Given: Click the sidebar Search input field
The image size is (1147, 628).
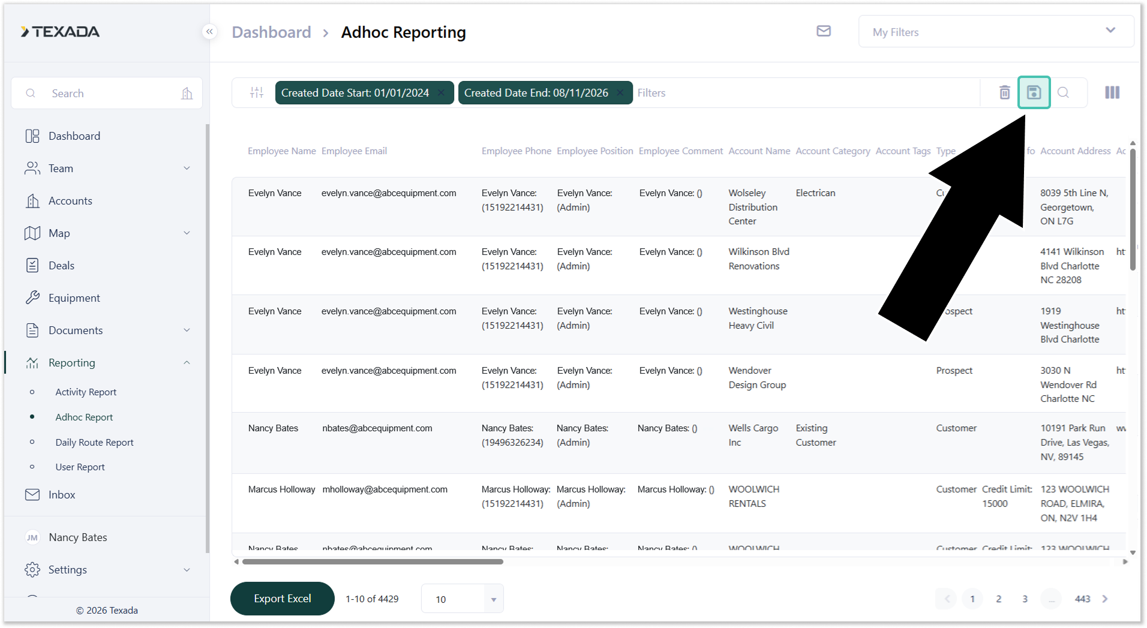Looking at the screenshot, I should tap(107, 93).
